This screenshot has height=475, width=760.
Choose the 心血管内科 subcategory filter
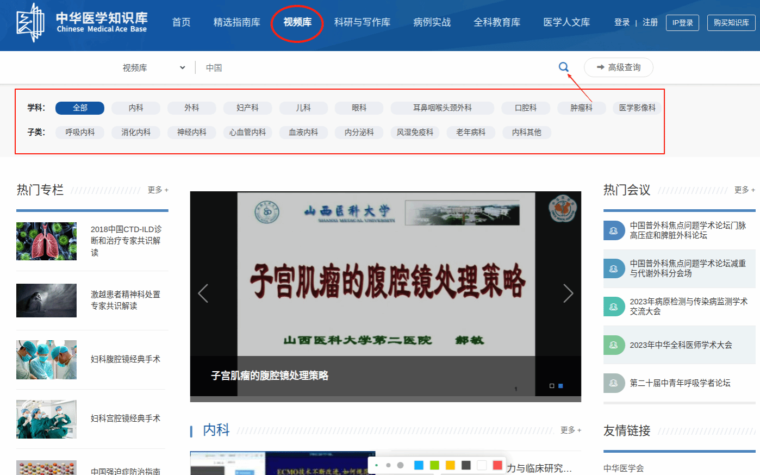click(247, 132)
